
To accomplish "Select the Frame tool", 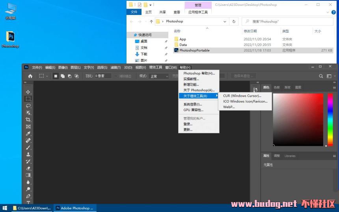I will click(28, 127).
